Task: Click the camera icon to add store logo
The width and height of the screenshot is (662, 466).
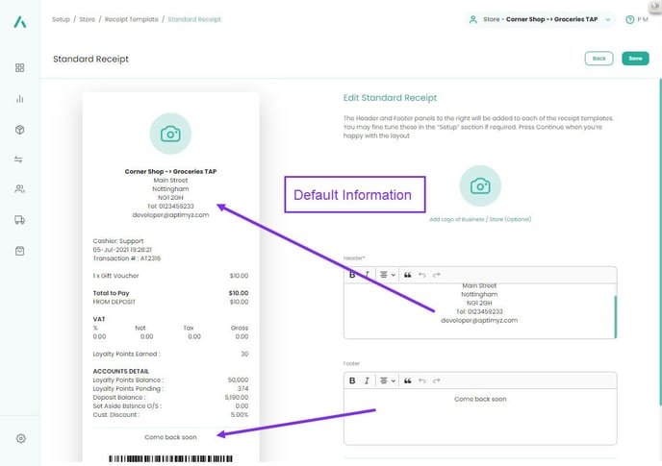Action: [480, 186]
